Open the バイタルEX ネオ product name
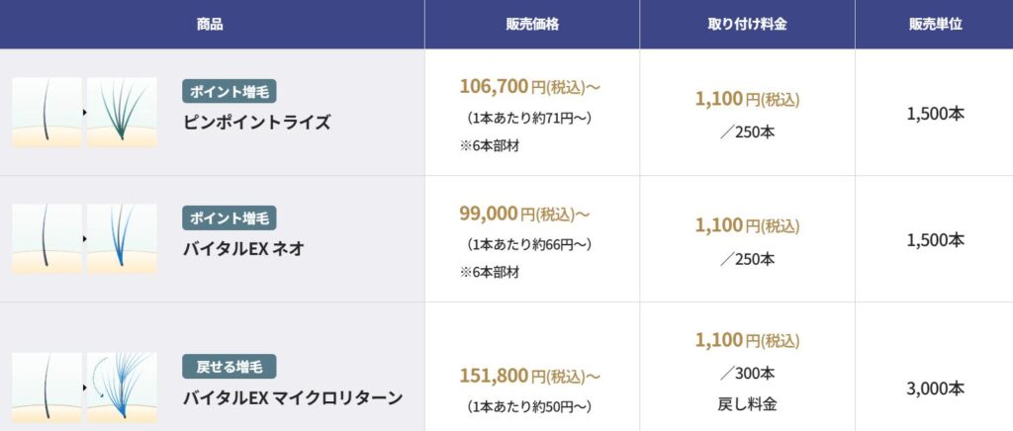Screen dimensions: 1013x431 243,249
